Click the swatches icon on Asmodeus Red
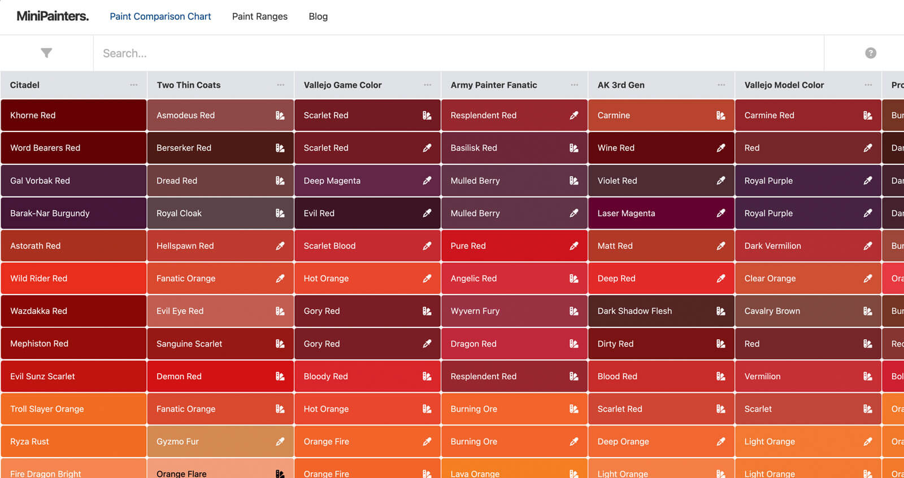 pyautogui.click(x=280, y=115)
